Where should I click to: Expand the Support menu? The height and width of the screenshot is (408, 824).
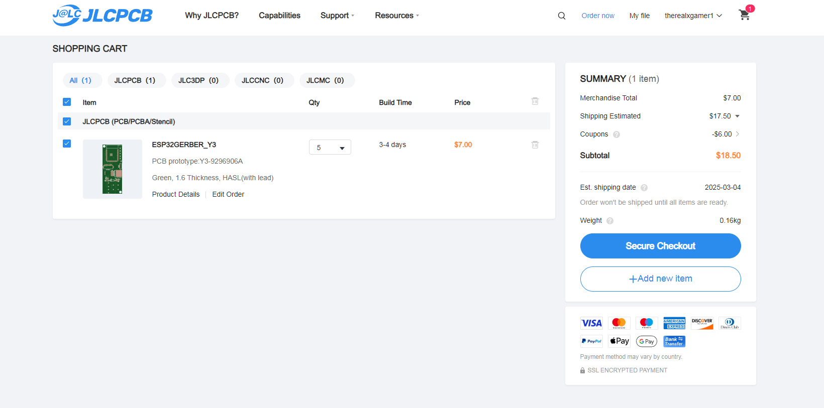[x=337, y=16]
